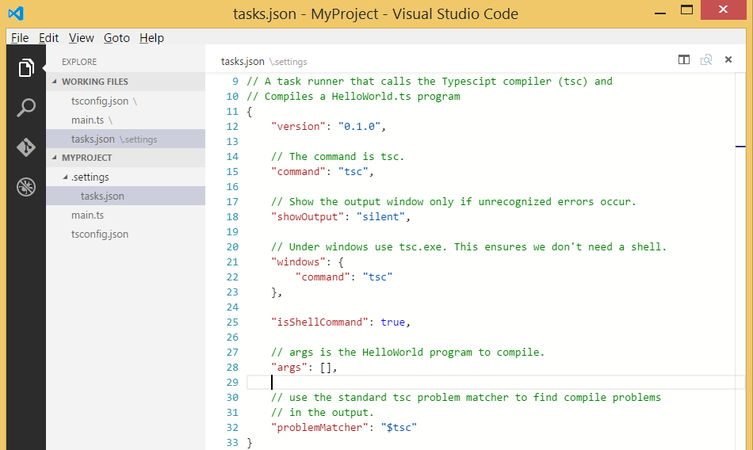
Task: Click the "command" key on line 15
Action: (x=299, y=171)
